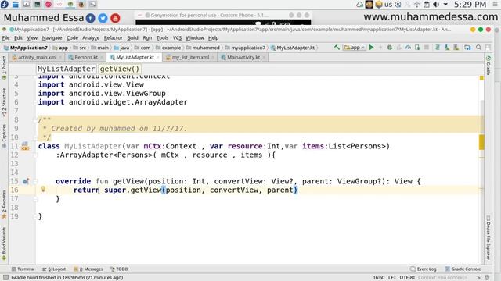The height and width of the screenshot is (281, 501).
Task: Collapse the getView function fold at line 15
Action: tap(35, 181)
